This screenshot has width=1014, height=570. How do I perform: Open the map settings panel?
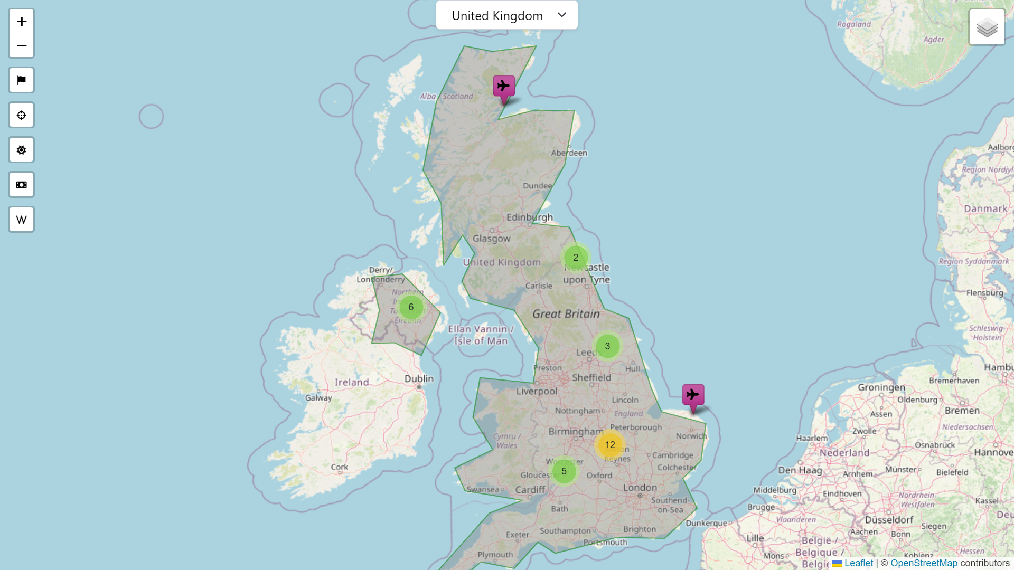point(22,150)
